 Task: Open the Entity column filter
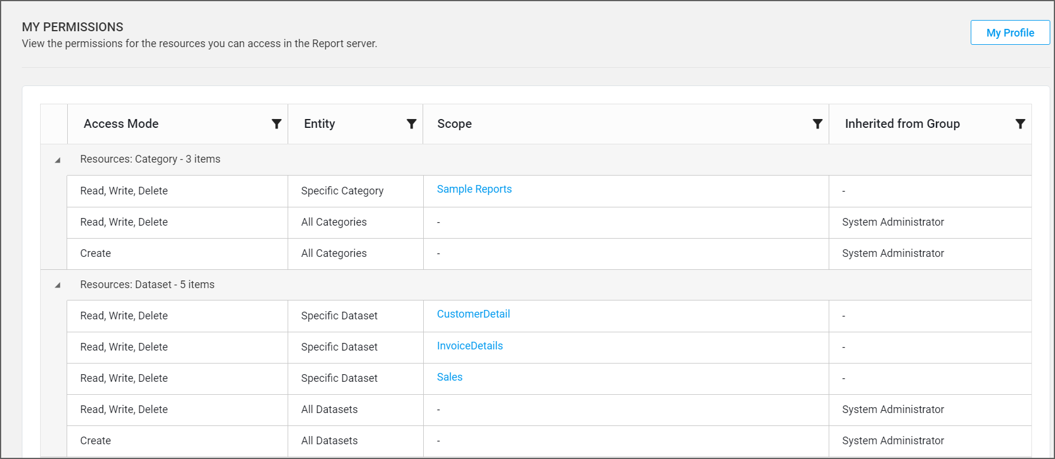click(x=411, y=124)
